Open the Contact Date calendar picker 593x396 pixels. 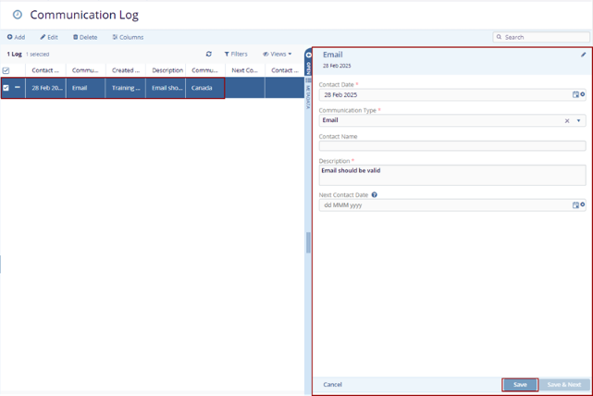click(x=577, y=94)
